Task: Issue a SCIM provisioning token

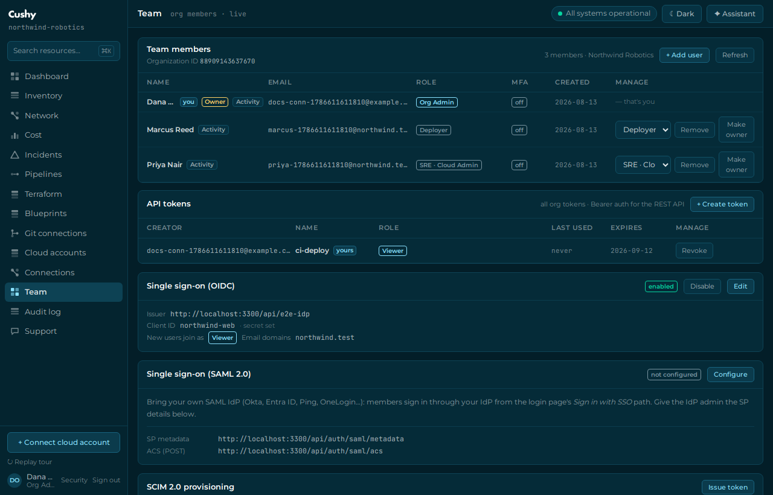Action: (728, 487)
